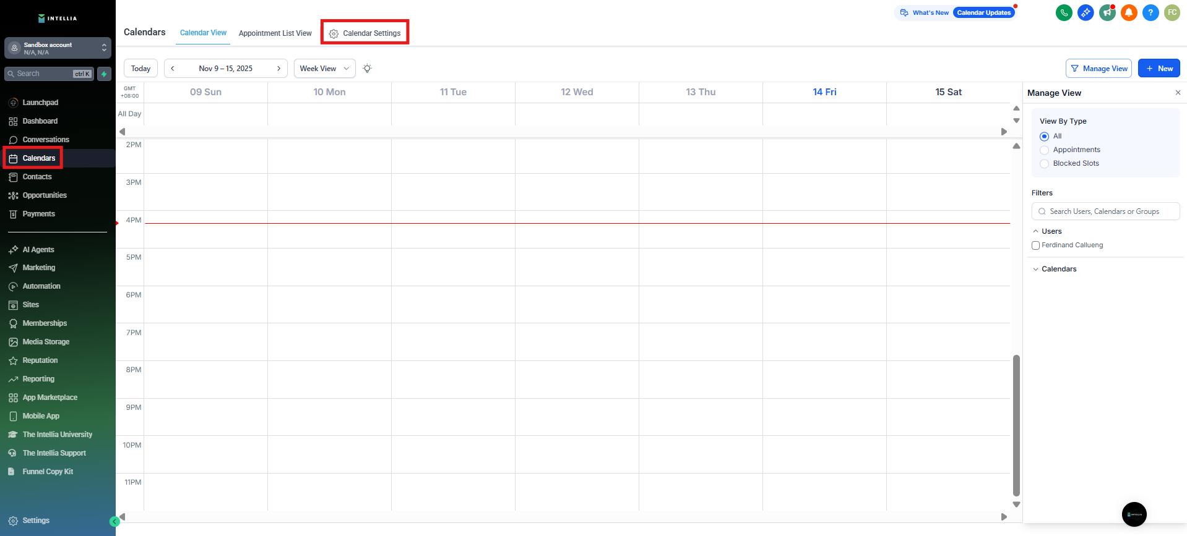Viewport: 1187px width, 536px height.
Task: Select the Appointments radio option
Action: click(x=1044, y=150)
